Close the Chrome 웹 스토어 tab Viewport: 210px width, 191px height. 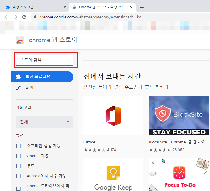[131, 7]
